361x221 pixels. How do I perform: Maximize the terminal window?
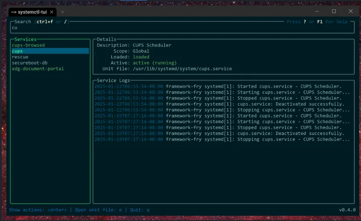[x=334, y=11]
